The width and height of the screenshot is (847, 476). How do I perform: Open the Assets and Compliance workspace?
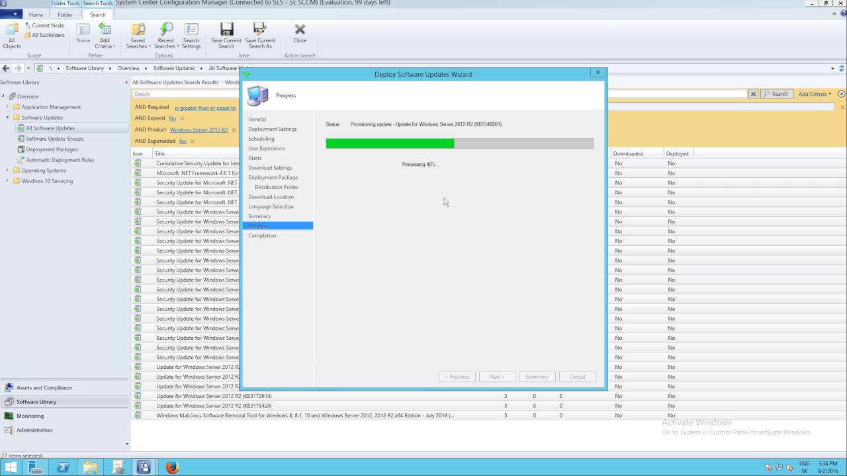64,388
